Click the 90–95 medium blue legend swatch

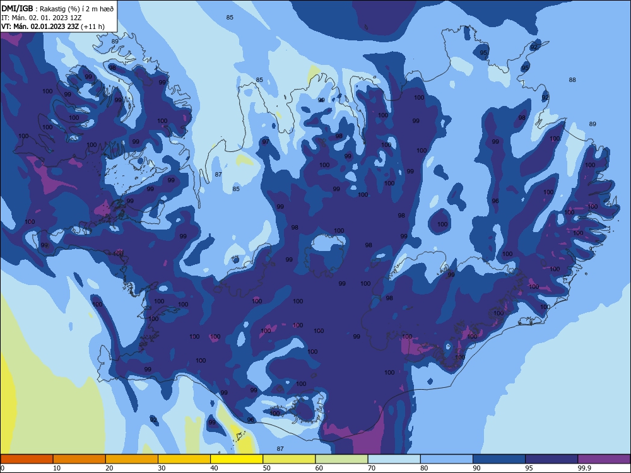[499, 459]
